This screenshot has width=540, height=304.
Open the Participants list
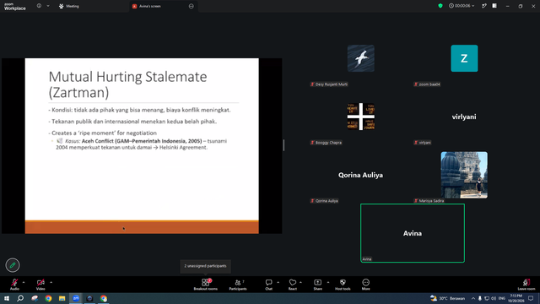point(238,284)
